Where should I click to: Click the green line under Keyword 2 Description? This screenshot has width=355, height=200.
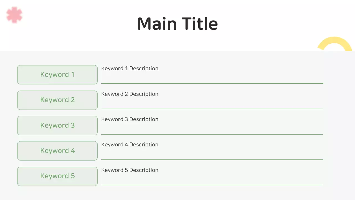pos(212,109)
